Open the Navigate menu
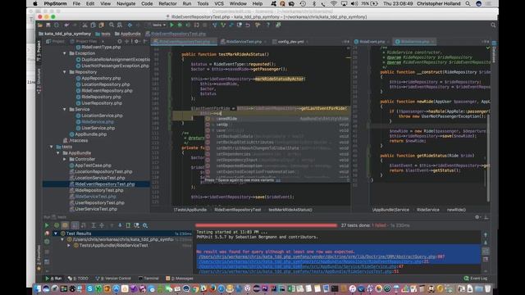This screenshot has width=525, height=295. 126,3
